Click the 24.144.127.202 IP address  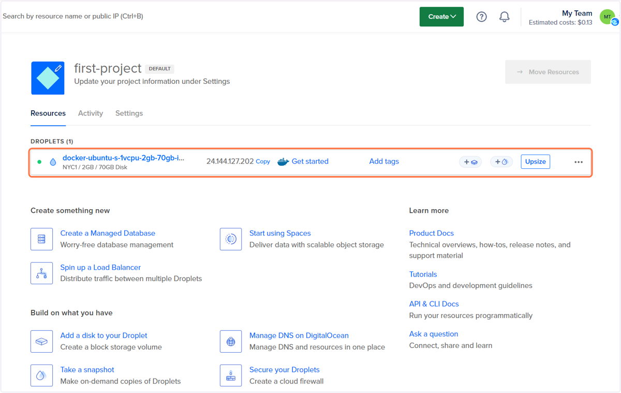230,162
